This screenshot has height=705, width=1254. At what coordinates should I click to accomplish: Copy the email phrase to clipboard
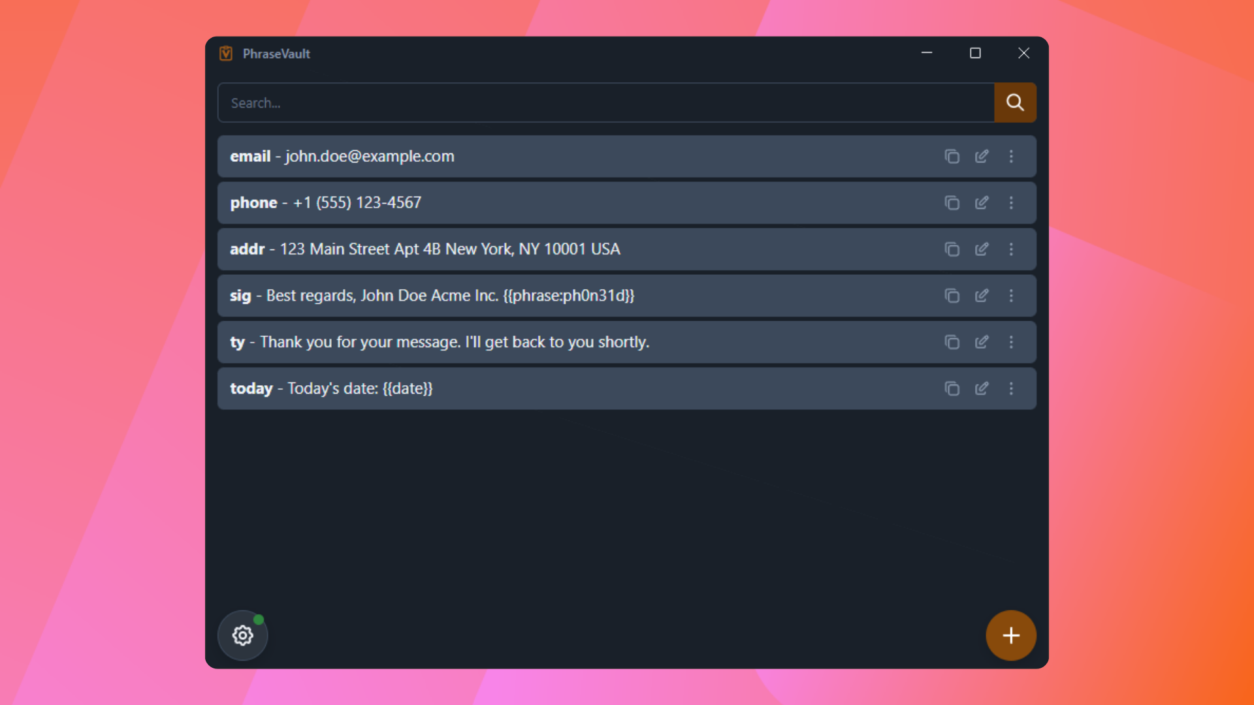point(952,156)
